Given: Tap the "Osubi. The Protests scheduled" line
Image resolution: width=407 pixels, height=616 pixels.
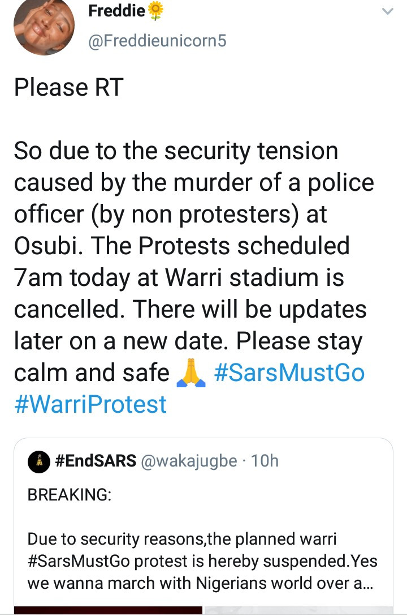Looking at the screenshot, I should (x=182, y=246).
